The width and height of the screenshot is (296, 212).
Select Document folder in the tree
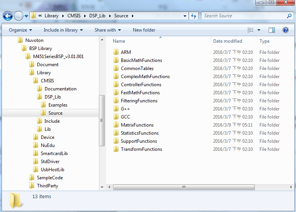(x=48, y=65)
